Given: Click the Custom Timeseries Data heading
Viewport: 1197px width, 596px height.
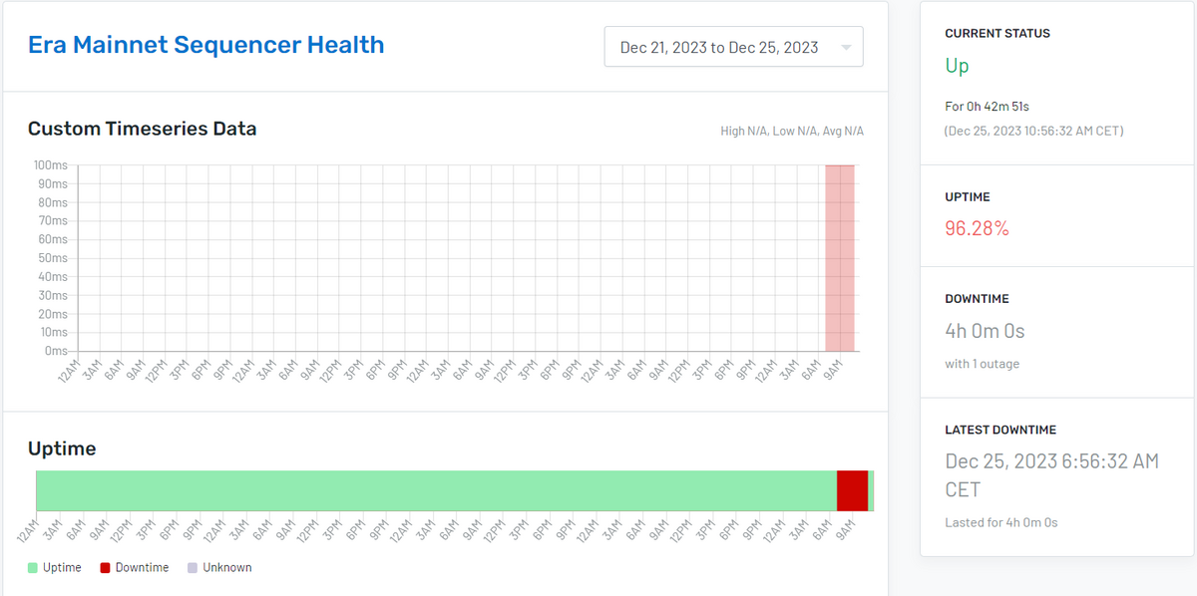Looking at the screenshot, I should (x=142, y=129).
